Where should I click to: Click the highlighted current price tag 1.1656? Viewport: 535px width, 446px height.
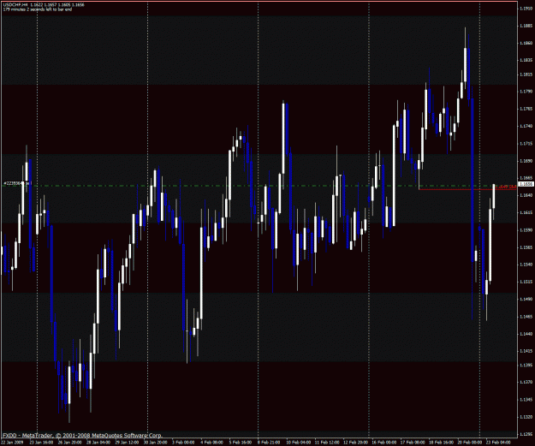(x=526, y=184)
